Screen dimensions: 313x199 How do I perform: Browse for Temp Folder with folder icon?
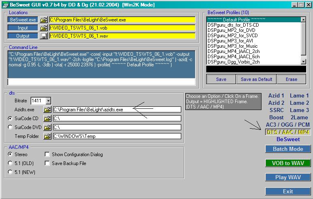pyautogui.click(x=47, y=136)
